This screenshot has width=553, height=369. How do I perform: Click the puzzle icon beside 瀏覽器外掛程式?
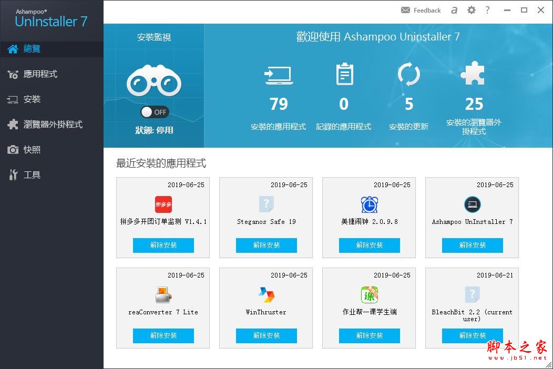coord(13,124)
